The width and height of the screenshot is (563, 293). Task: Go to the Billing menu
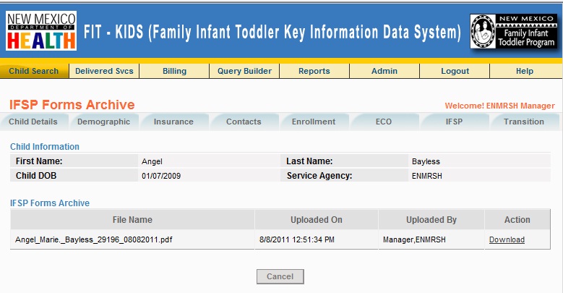coord(174,71)
